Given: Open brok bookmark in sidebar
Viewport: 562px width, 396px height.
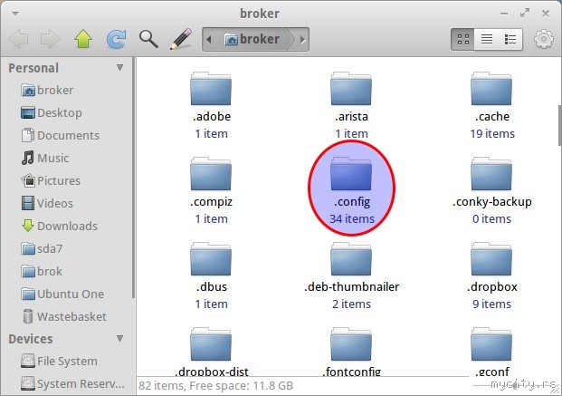Looking at the screenshot, I should click(42, 271).
